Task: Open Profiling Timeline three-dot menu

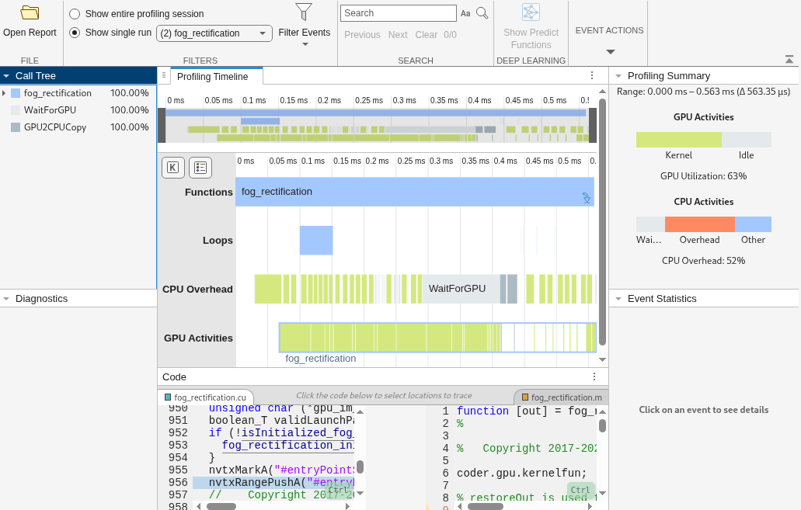Action: click(592, 75)
